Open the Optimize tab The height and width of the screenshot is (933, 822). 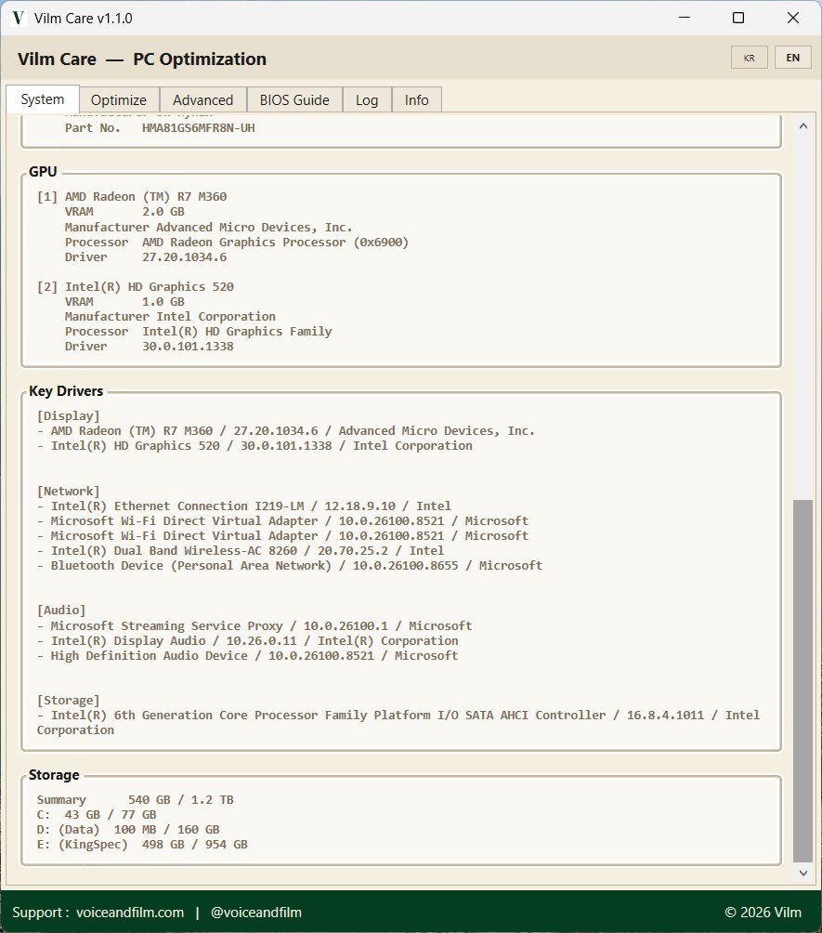(118, 100)
